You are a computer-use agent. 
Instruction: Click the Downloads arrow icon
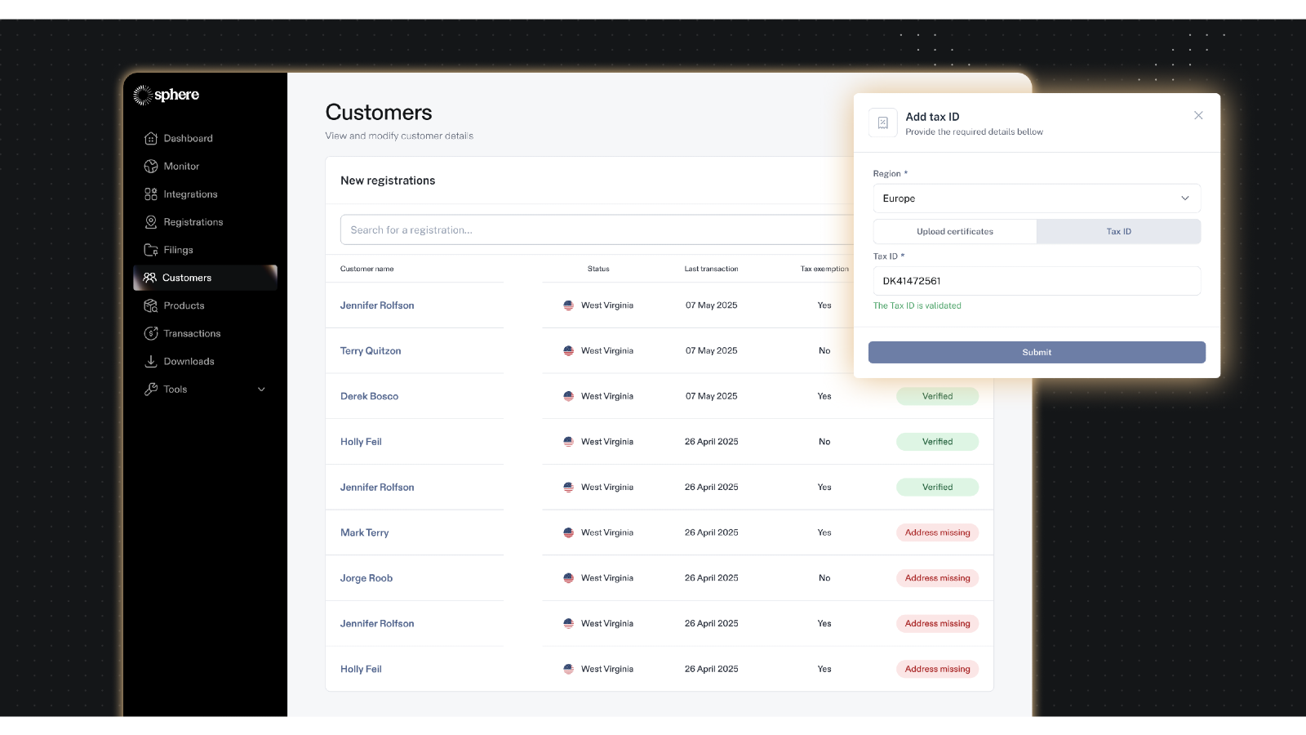pyautogui.click(x=151, y=361)
